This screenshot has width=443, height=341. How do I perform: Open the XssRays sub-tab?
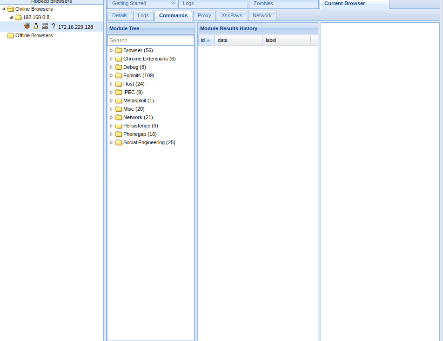232,16
